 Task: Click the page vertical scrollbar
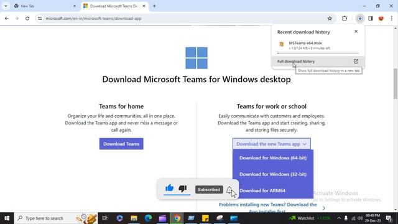pos(396,83)
